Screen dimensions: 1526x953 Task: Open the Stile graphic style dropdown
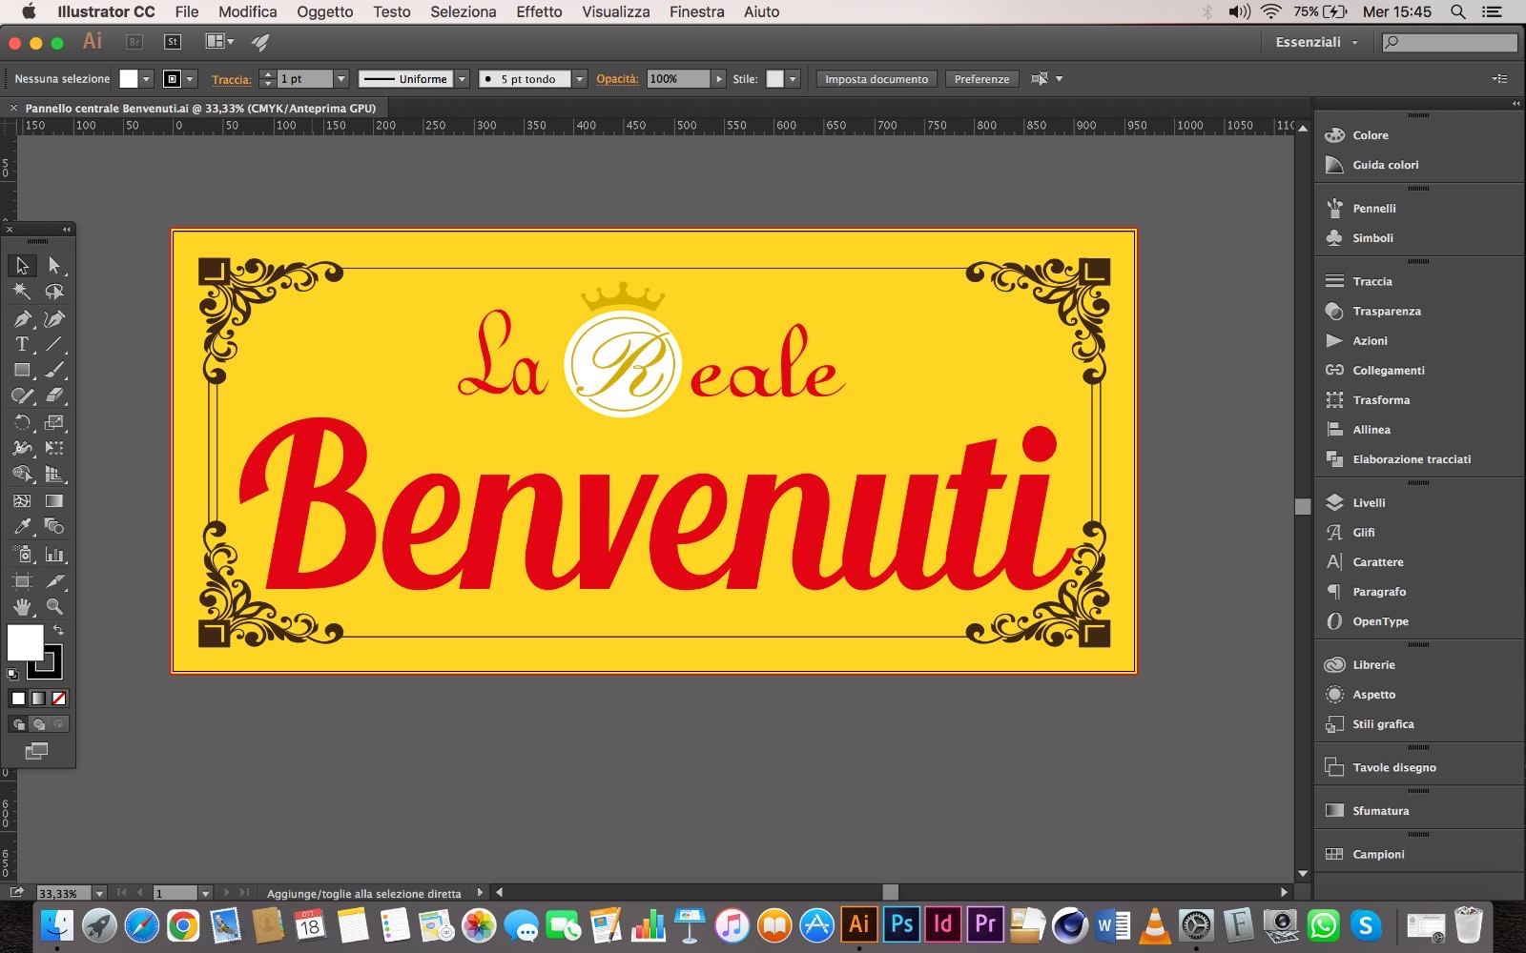[x=793, y=79]
